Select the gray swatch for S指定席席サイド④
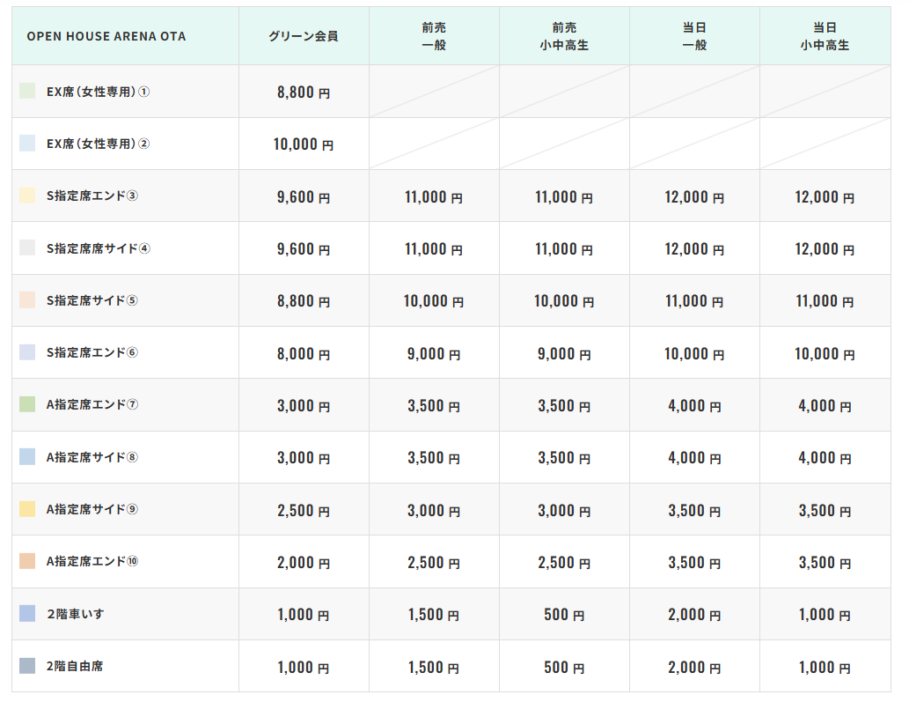909x702 pixels. (x=27, y=248)
